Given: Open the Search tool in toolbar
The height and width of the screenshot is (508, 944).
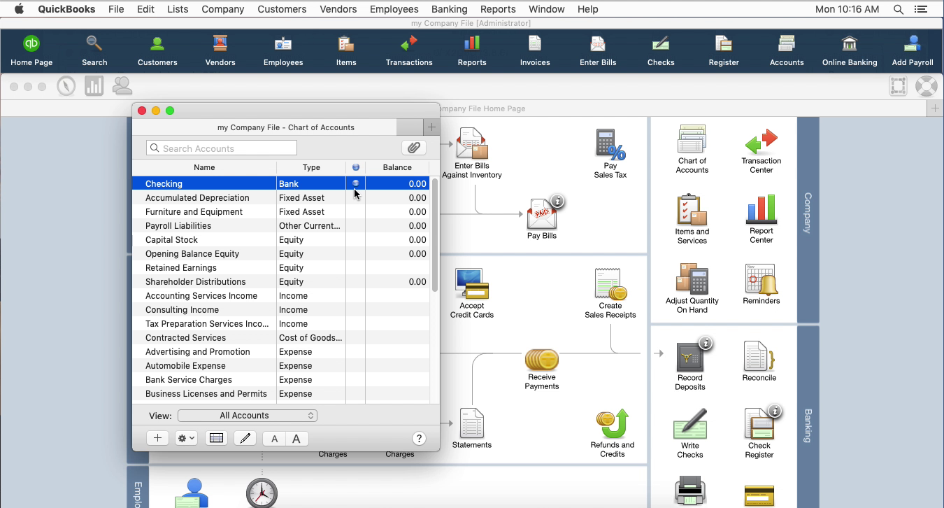Looking at the screenshot, I should click(94, 50).
